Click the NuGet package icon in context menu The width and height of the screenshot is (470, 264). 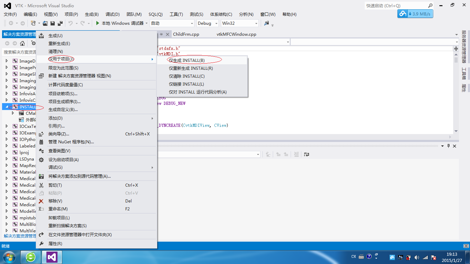tap(41, 142)
